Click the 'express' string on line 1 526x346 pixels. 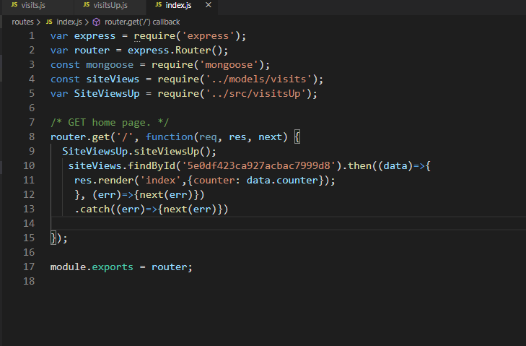click(x=208, y=36)
